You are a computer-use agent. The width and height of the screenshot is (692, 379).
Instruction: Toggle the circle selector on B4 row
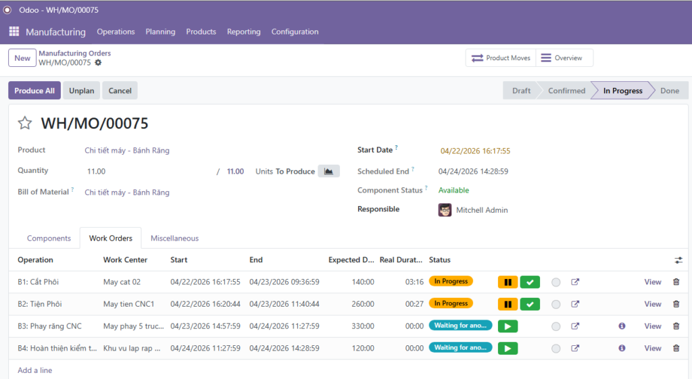[555, 349]
